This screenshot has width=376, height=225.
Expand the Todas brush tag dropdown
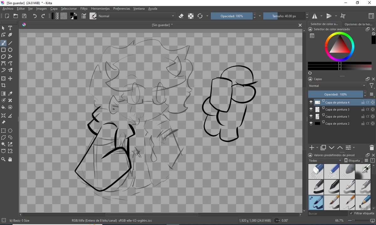(325, 161)
